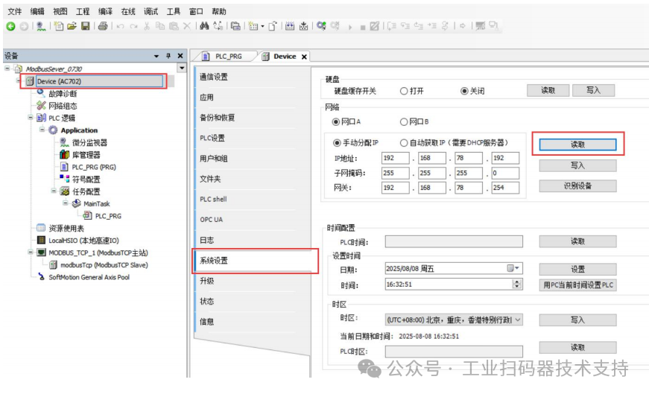Click the 识别设备 button
The width and height of the screenshot is (649, 394).
point(577,186)
